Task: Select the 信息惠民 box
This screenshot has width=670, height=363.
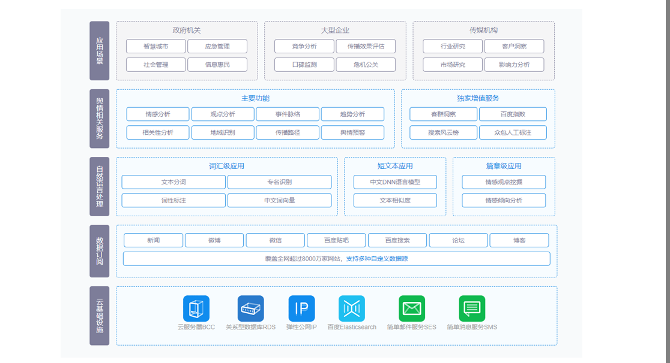Action: pos(217,65)
